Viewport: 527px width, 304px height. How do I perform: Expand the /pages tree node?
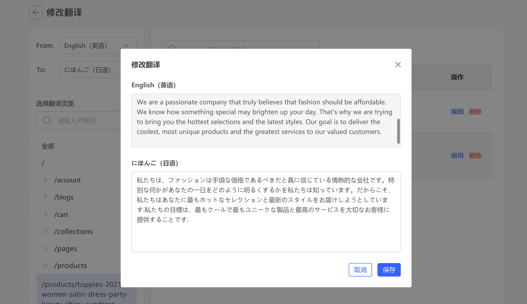pyautogui.click(x=46, y=248)
